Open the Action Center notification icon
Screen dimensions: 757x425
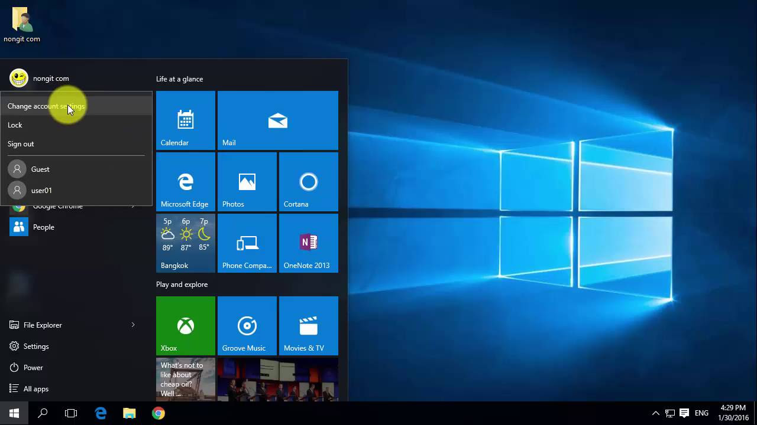pos(684,413)
